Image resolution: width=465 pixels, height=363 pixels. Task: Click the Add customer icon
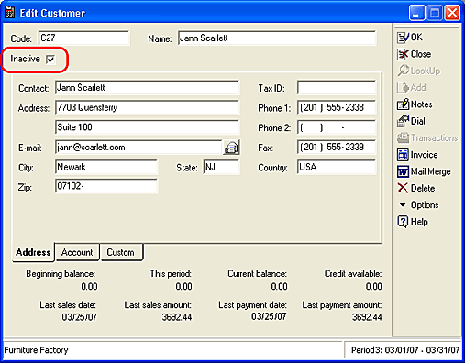pos(403,88)
